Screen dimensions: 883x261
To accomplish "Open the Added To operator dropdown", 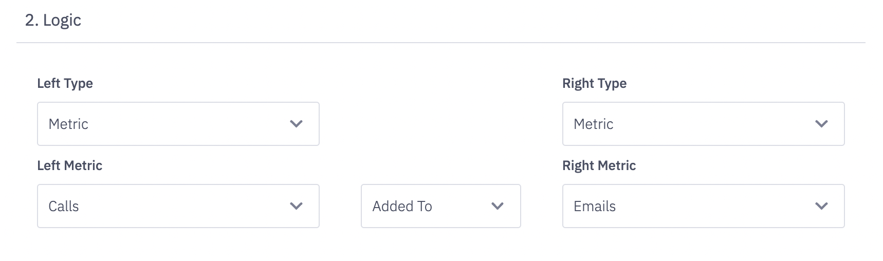I will coord(440,206).
